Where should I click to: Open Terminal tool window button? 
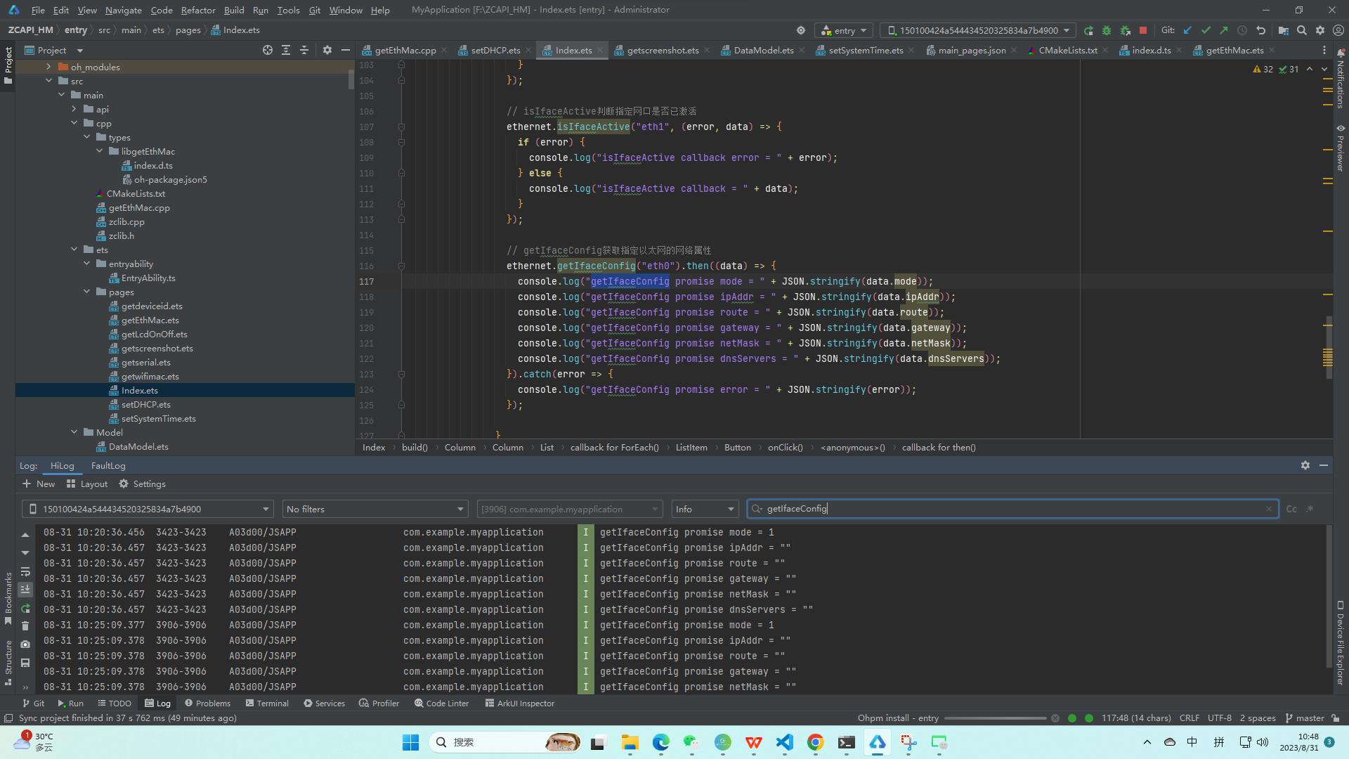(x=267, y=703)
